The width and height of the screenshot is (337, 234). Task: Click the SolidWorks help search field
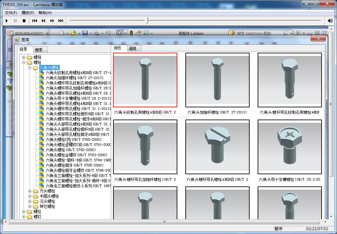click(257, 33)
